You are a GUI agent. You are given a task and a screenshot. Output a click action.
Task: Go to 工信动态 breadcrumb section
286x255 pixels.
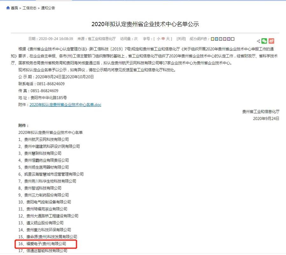click(29, 8)
